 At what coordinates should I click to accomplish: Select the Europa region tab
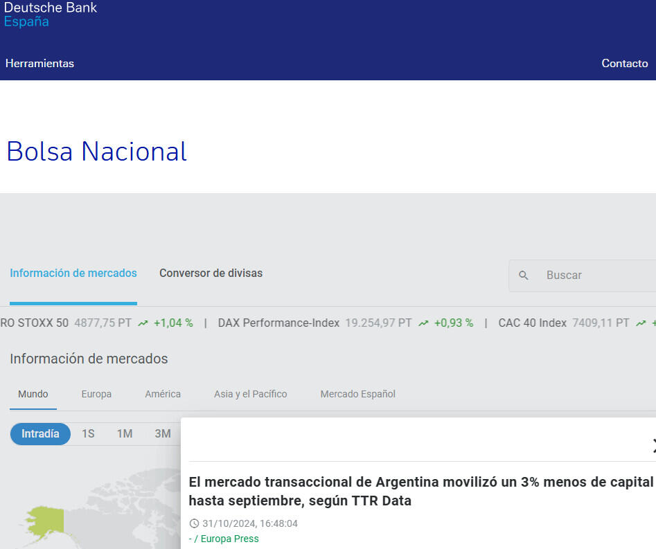click(96, 394)
